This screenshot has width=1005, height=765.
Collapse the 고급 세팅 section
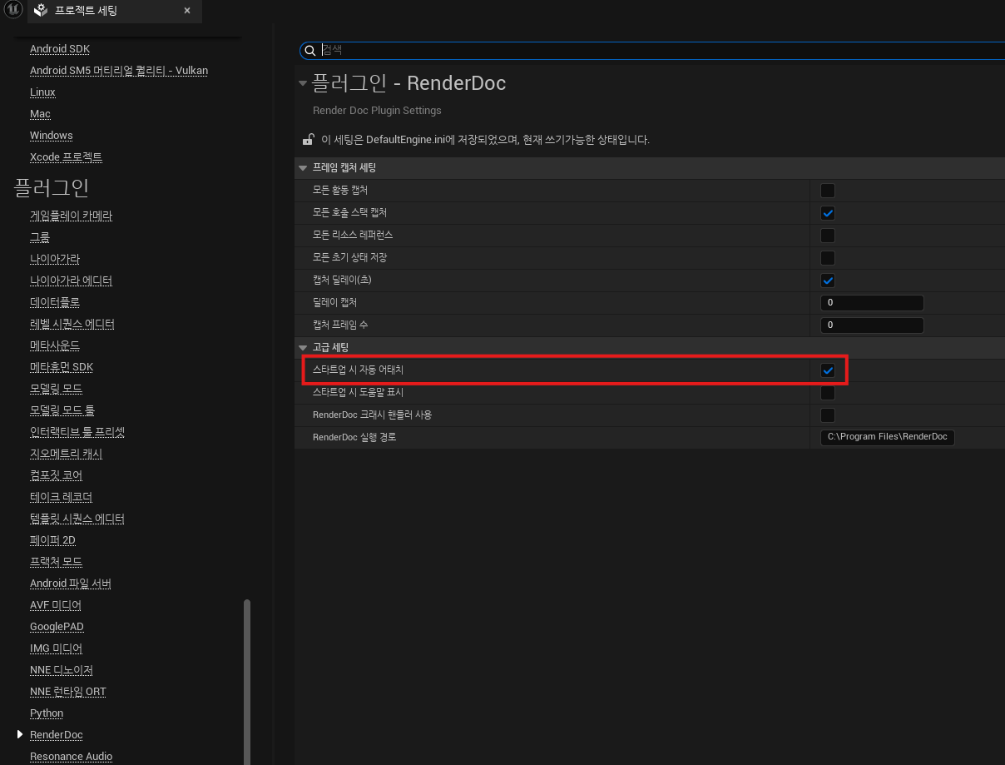[x=303, y=347]
